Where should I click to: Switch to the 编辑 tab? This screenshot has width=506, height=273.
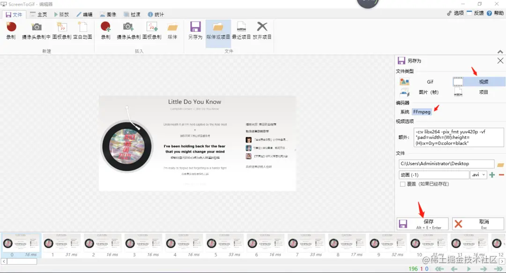pos(84,14)
